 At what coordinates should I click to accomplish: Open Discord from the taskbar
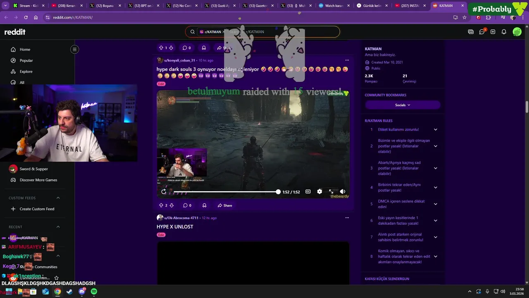tap(82, 291)
